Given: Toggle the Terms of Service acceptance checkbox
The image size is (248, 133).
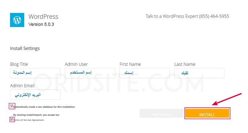Looking at the screenshot, I should click(x=12, y=119).
